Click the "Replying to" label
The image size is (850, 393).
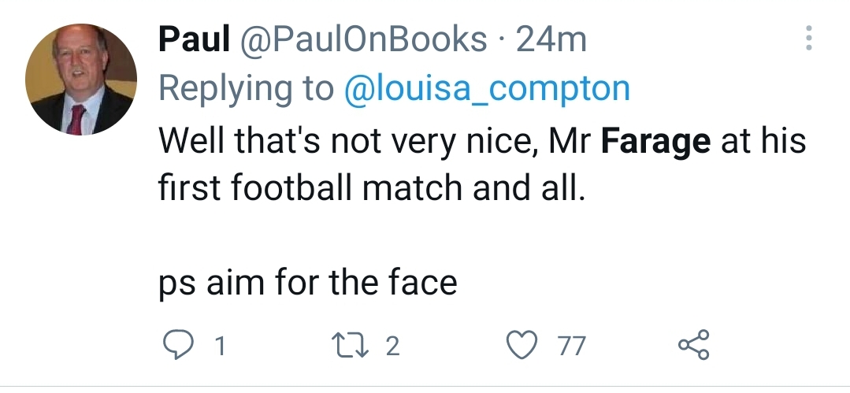click(x=247, y=89)
